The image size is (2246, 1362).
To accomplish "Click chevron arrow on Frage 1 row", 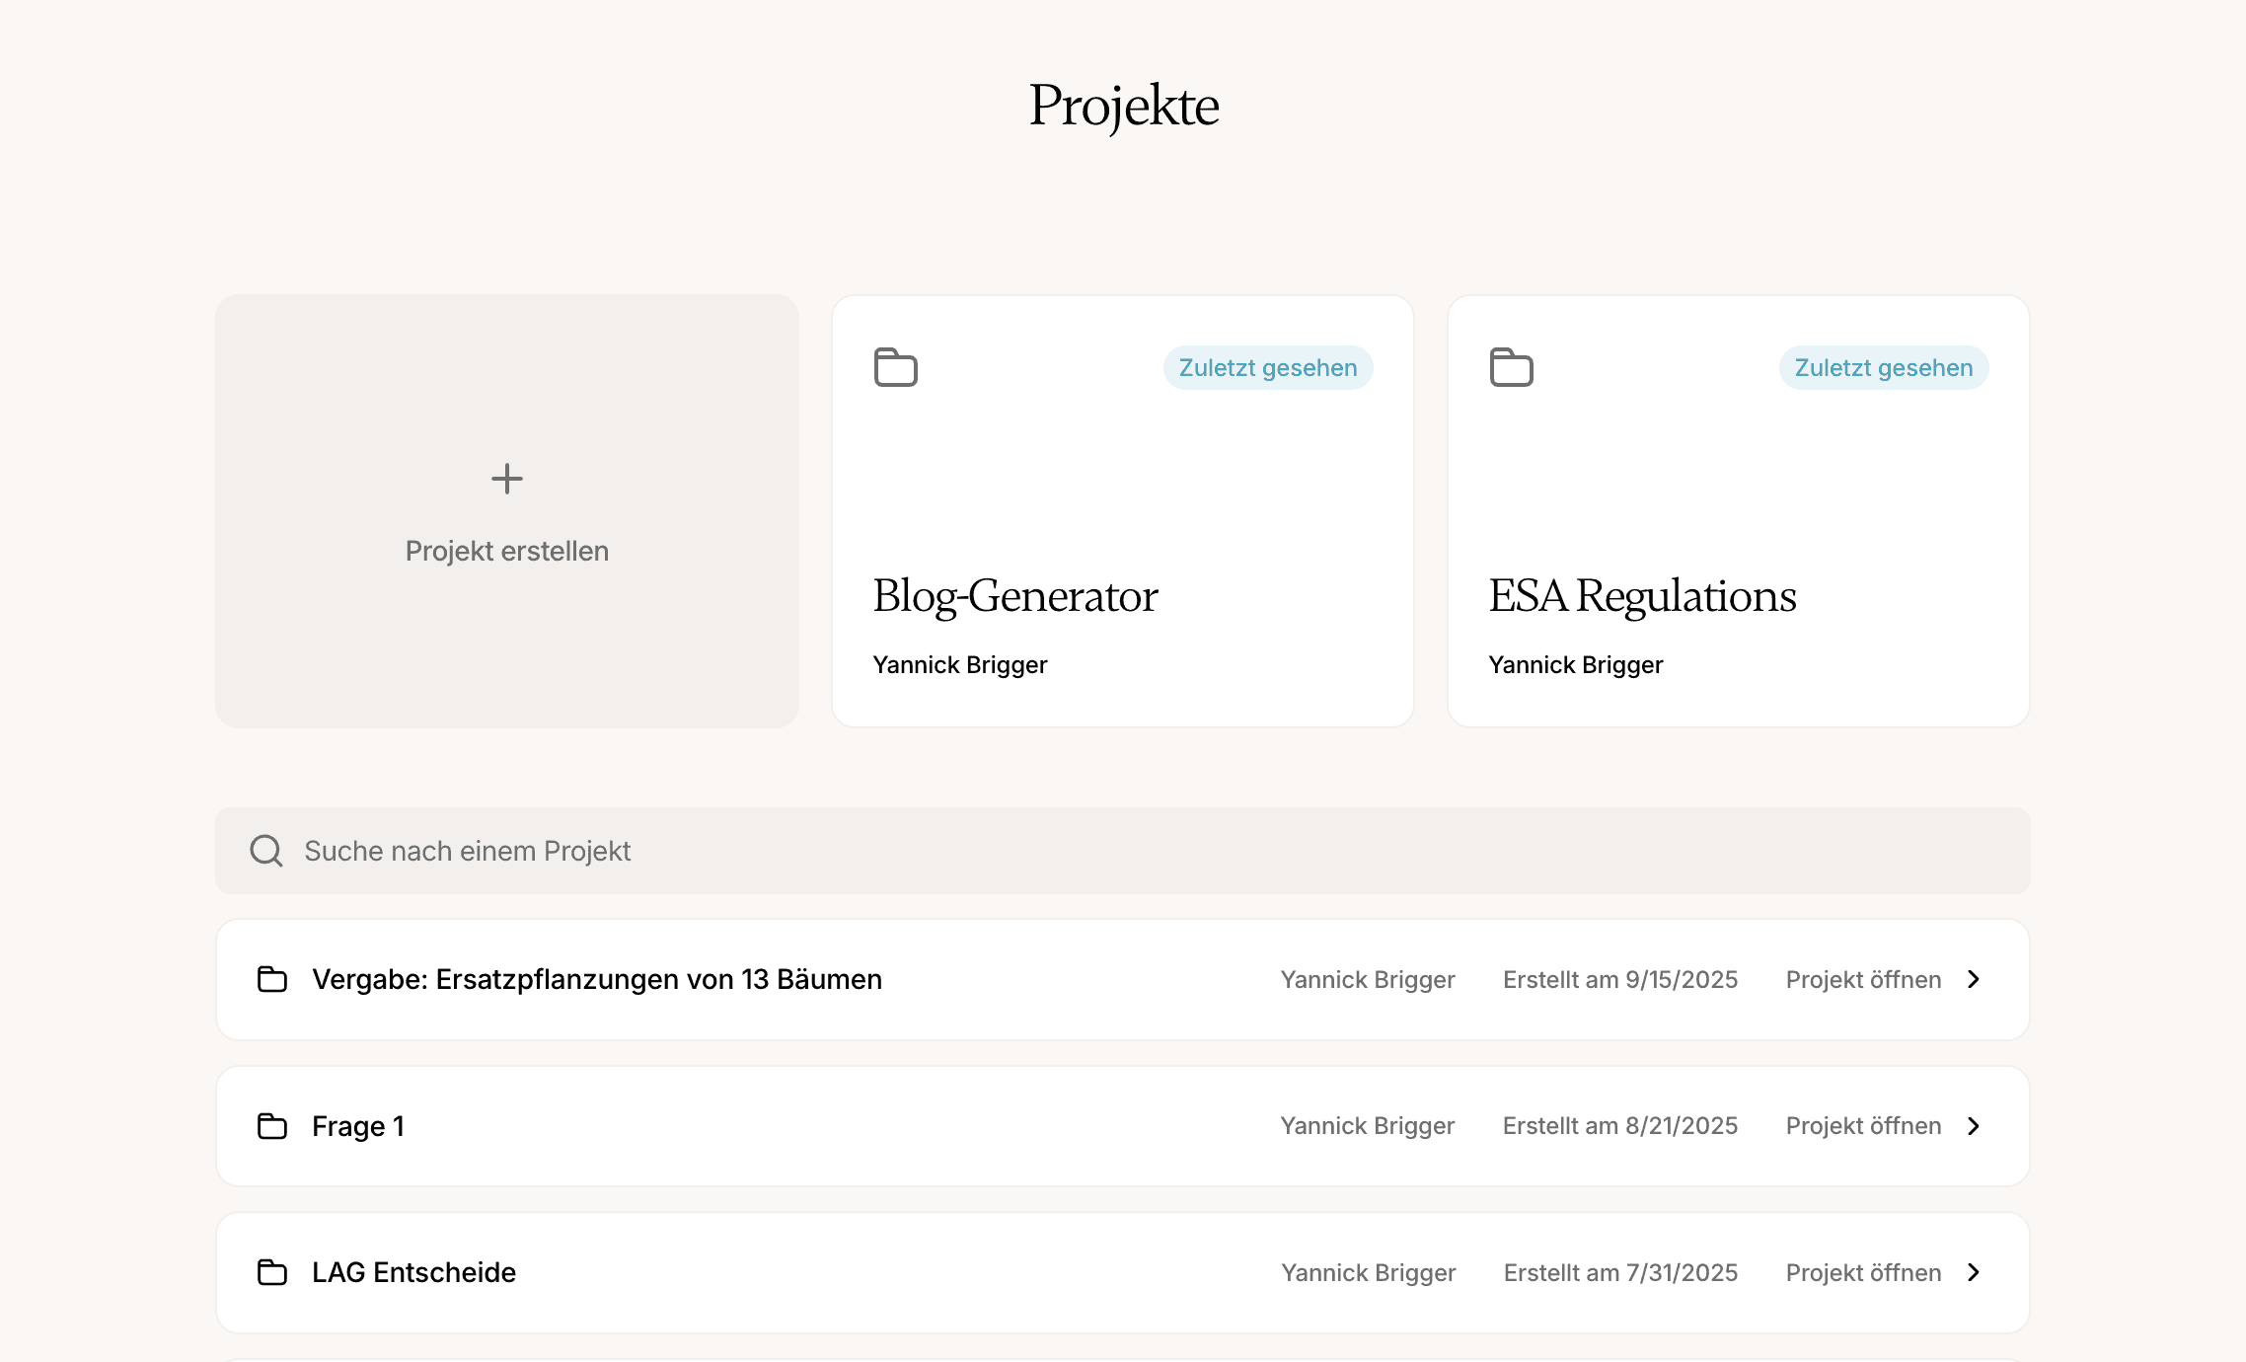I will (x=1974, y=1126).
